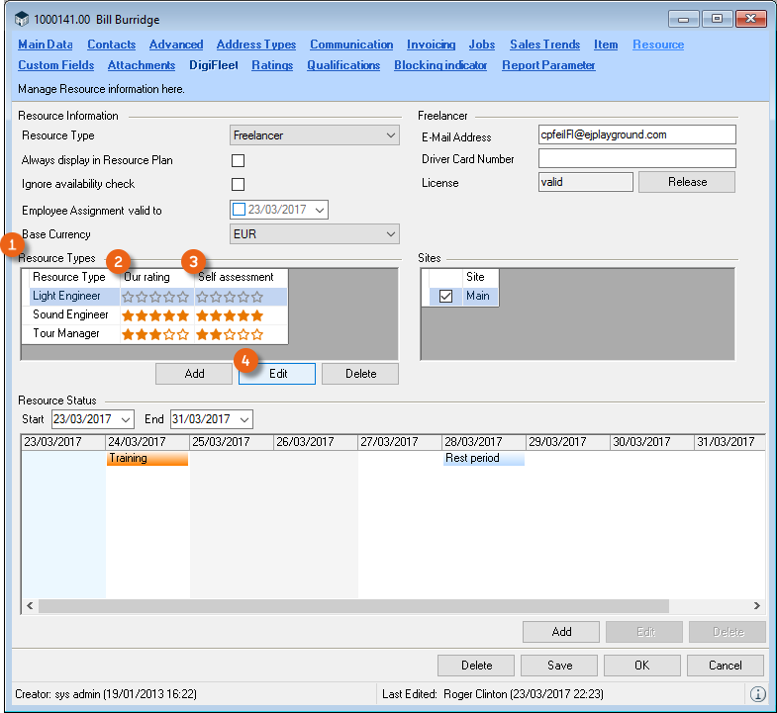
Task: Click the Save button
Action: pos(558,666)
